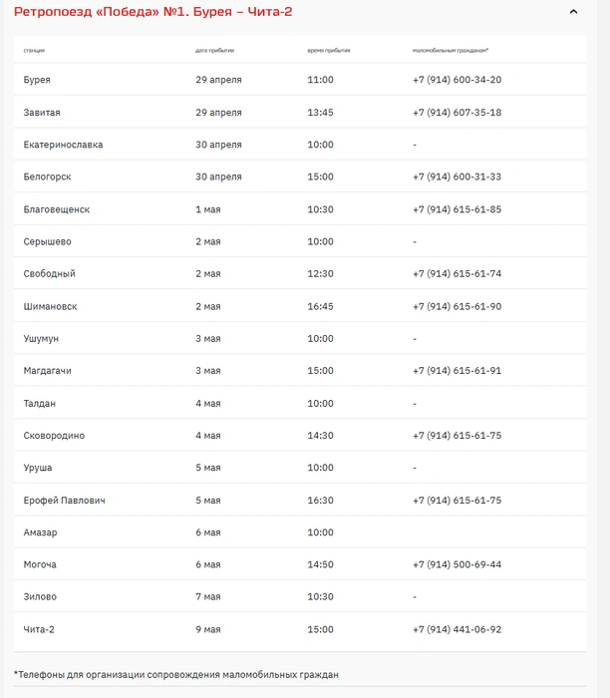The image size is (610, 698).
Task: Open Завитая phone +7 (914) 607-35-18
Action: (457, 113)
